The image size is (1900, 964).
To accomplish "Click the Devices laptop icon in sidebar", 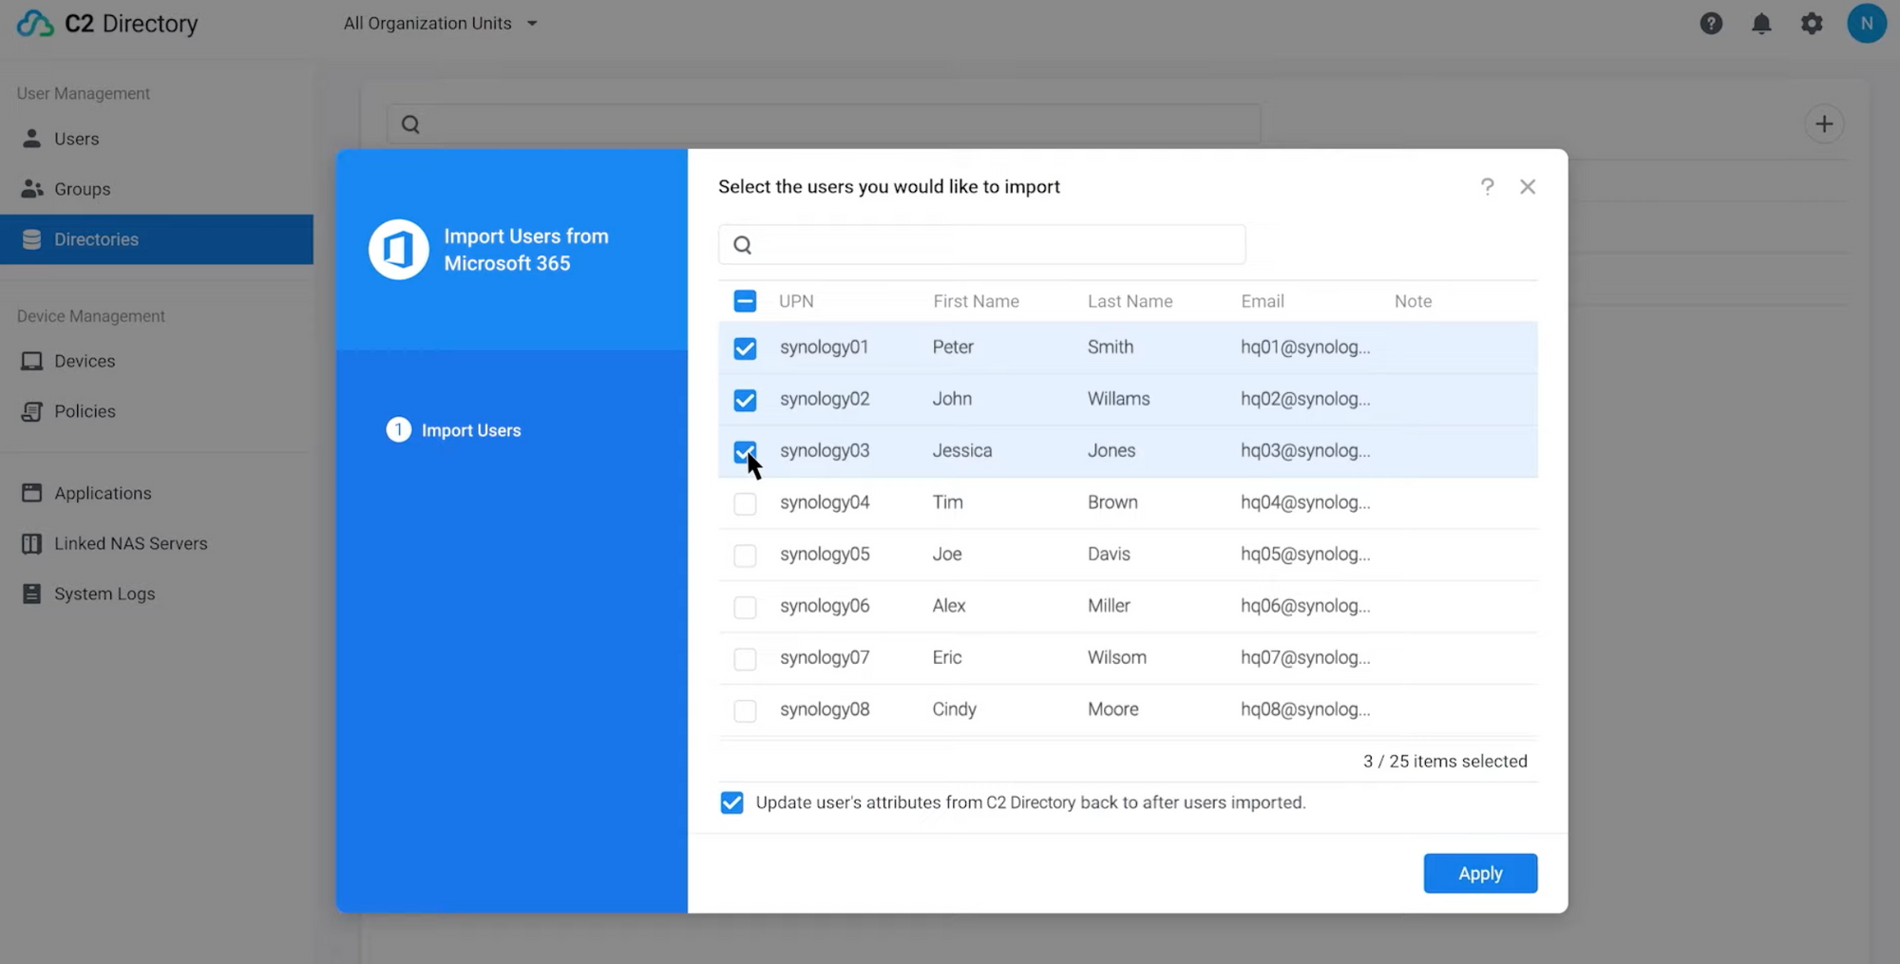I will pos(31,361).
